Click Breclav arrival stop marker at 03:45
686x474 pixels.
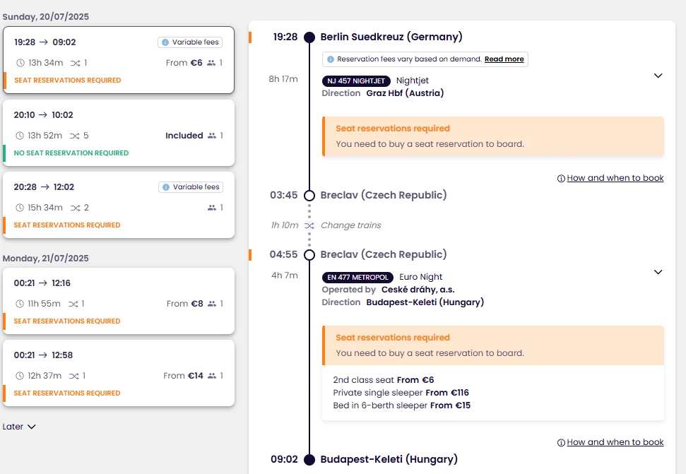pos(309,195)
